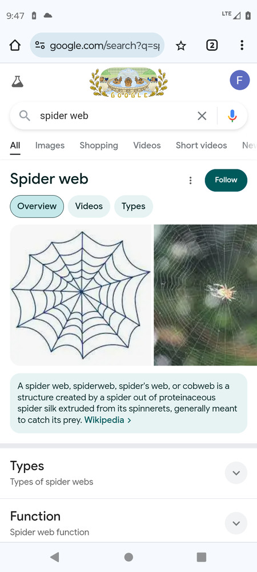Viewport: 257px width, 572px height.
Task: Select the Overview chip
Action: click(37, 206)
